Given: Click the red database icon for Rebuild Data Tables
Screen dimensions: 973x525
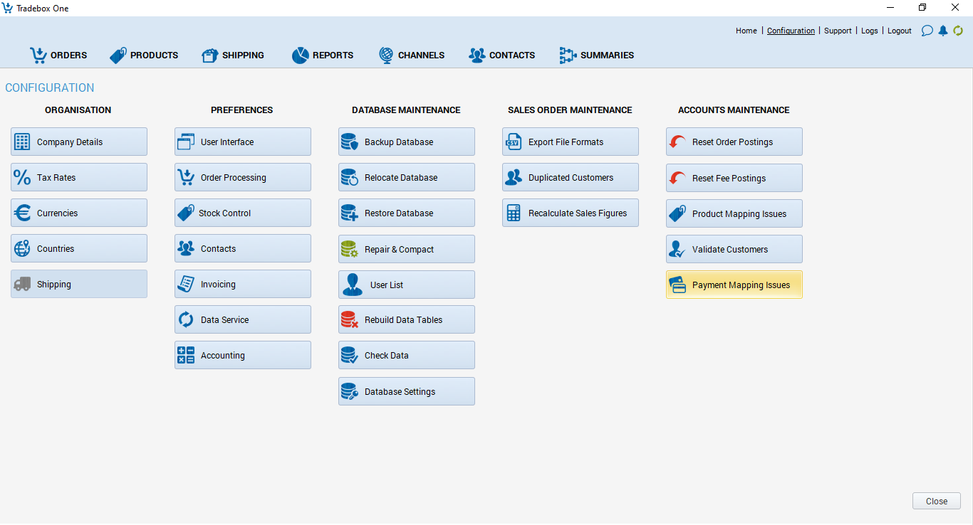Looking at the screenshot, I should click(x=350, y=319).
